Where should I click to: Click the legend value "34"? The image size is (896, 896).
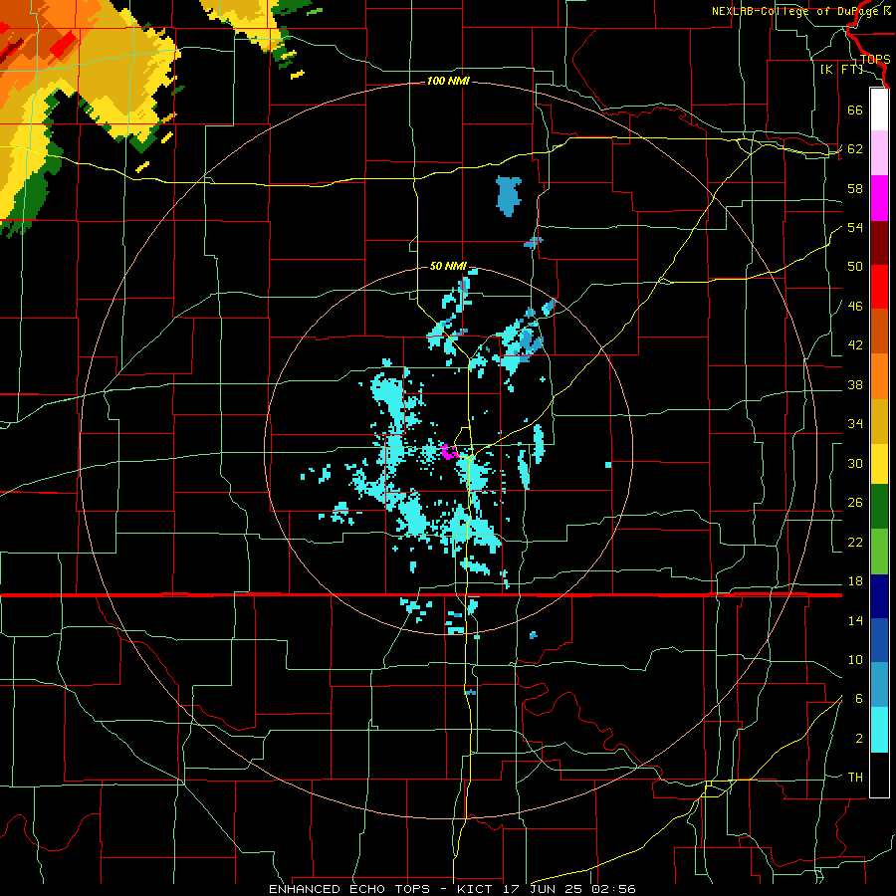click(855, 424)
